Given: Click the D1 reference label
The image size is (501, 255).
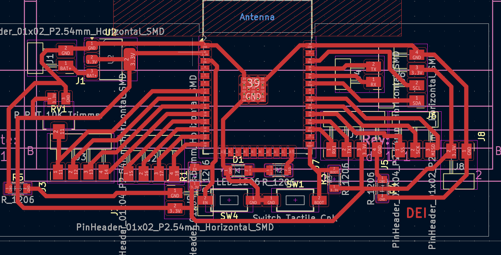Looking at the screenshot, I should [x=238, y=160].
